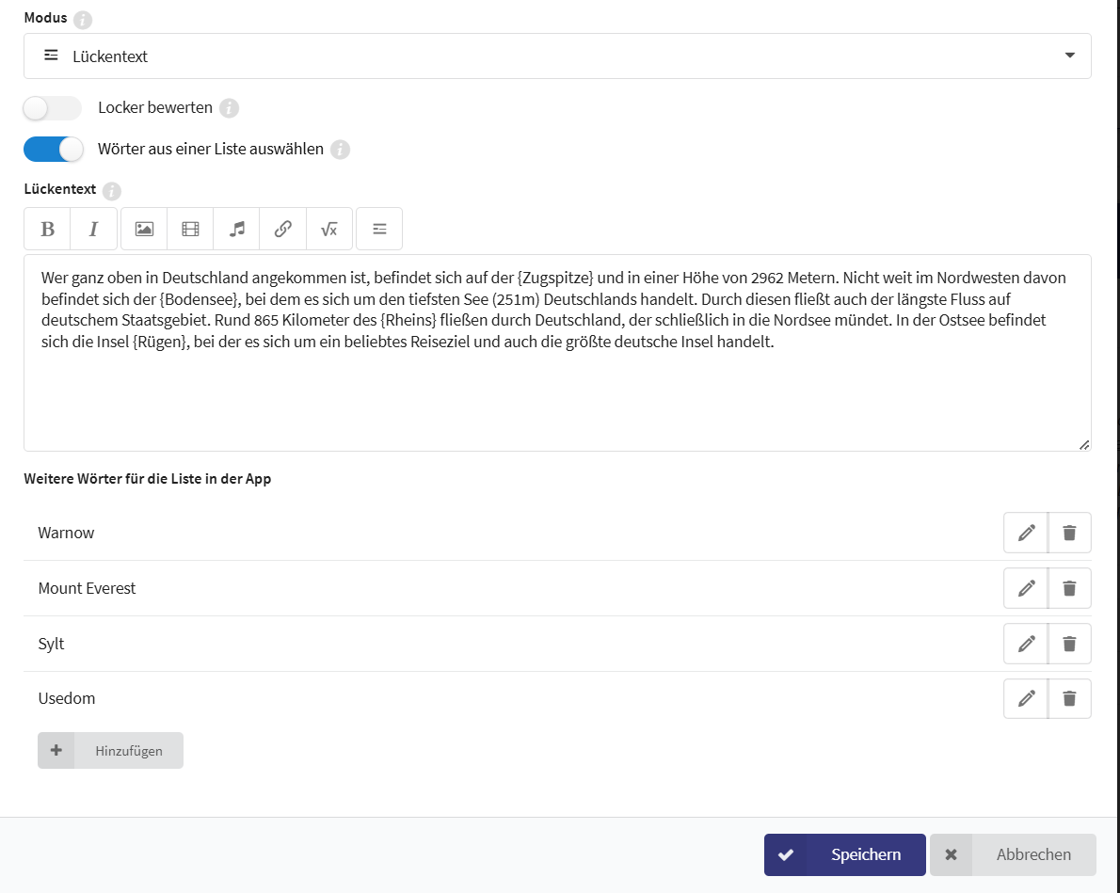
Task: Insert a hyperlink with the link icon
Action: click(x=282, y=228)
